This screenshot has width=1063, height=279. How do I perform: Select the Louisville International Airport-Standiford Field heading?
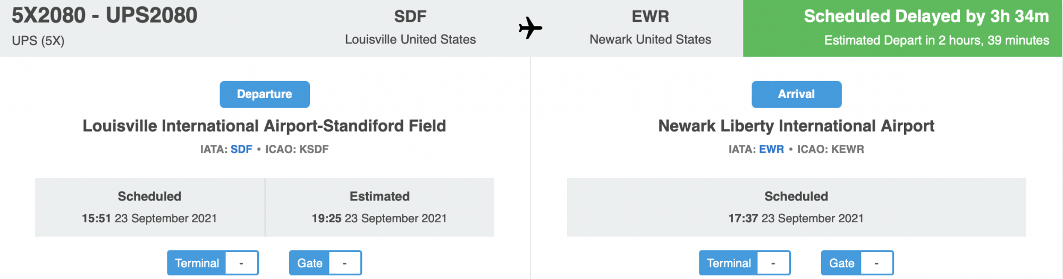pyautogui.click(x=264, y=126)
